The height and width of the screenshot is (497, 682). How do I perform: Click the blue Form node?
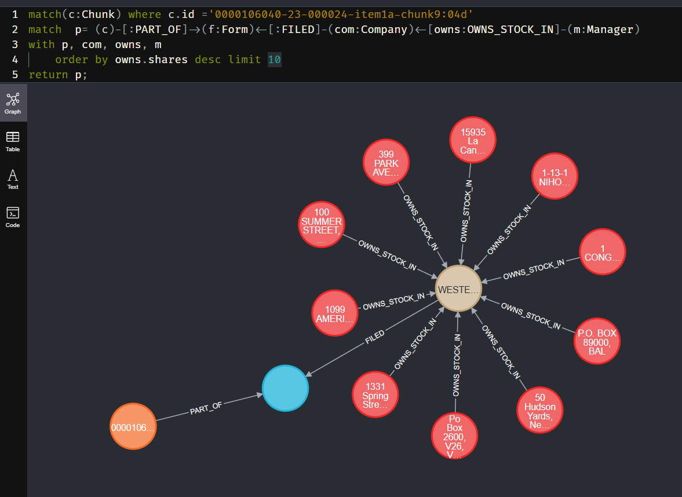point(286,388)
